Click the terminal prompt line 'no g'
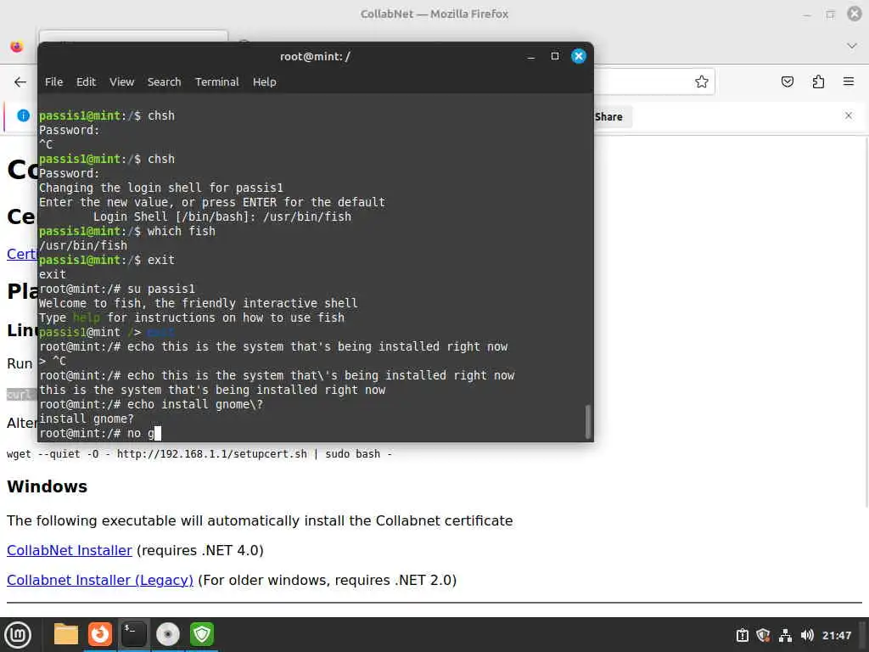The width and height of the screenshot is (869, 652). (100, 433)
